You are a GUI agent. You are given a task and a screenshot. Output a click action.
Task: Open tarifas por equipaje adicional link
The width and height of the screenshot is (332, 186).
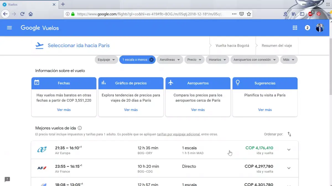point(178,134)
